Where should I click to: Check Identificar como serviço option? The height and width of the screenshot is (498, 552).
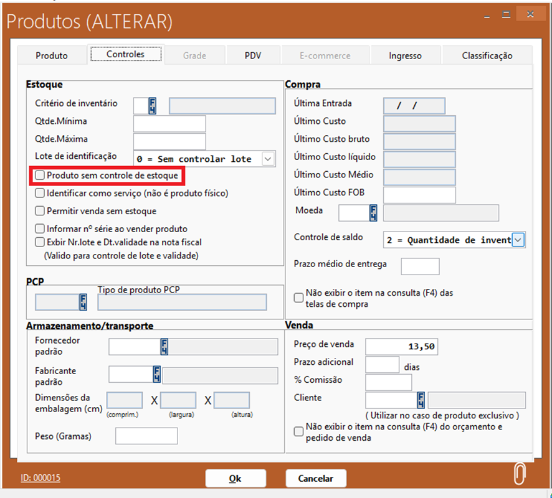[40, 194]
